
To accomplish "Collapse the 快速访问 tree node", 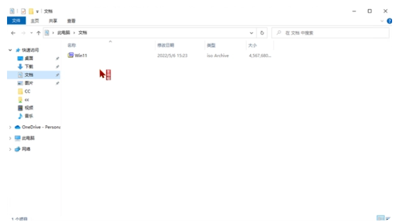I will 10,50.
